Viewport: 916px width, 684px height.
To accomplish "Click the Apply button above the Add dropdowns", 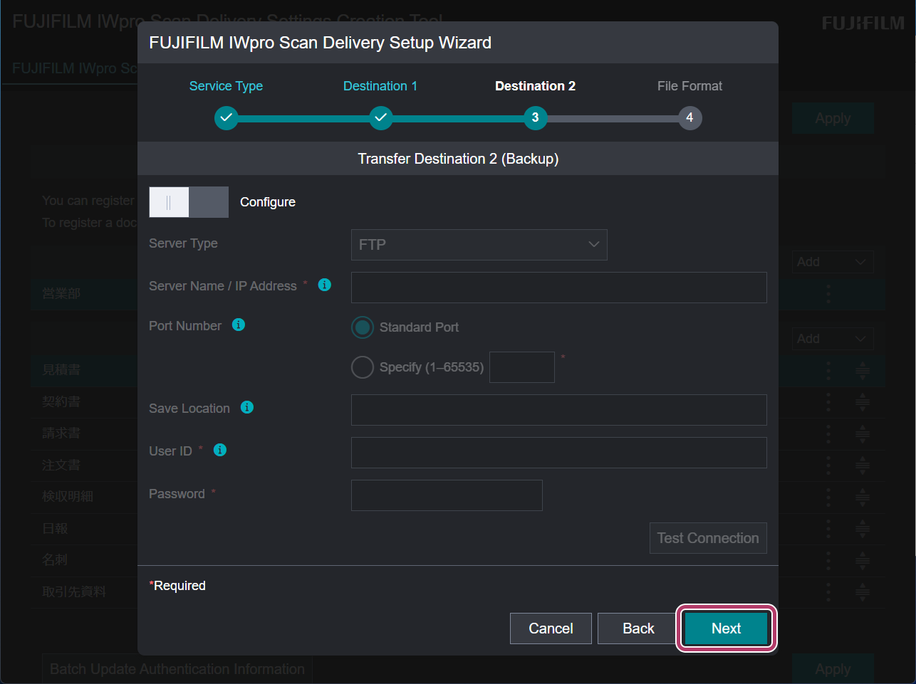I will [x=833, y=118].
